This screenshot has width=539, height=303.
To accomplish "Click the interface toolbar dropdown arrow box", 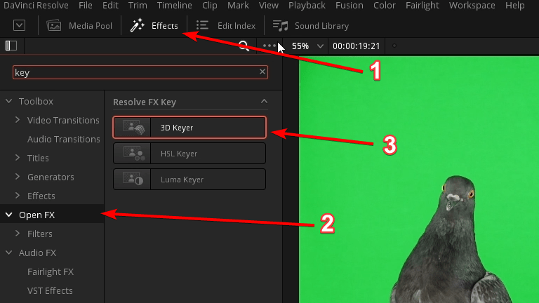I will [19, 25].
